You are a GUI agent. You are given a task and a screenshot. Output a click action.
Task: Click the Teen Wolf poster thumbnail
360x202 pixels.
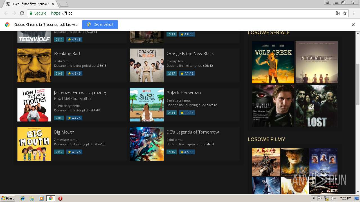34,37
